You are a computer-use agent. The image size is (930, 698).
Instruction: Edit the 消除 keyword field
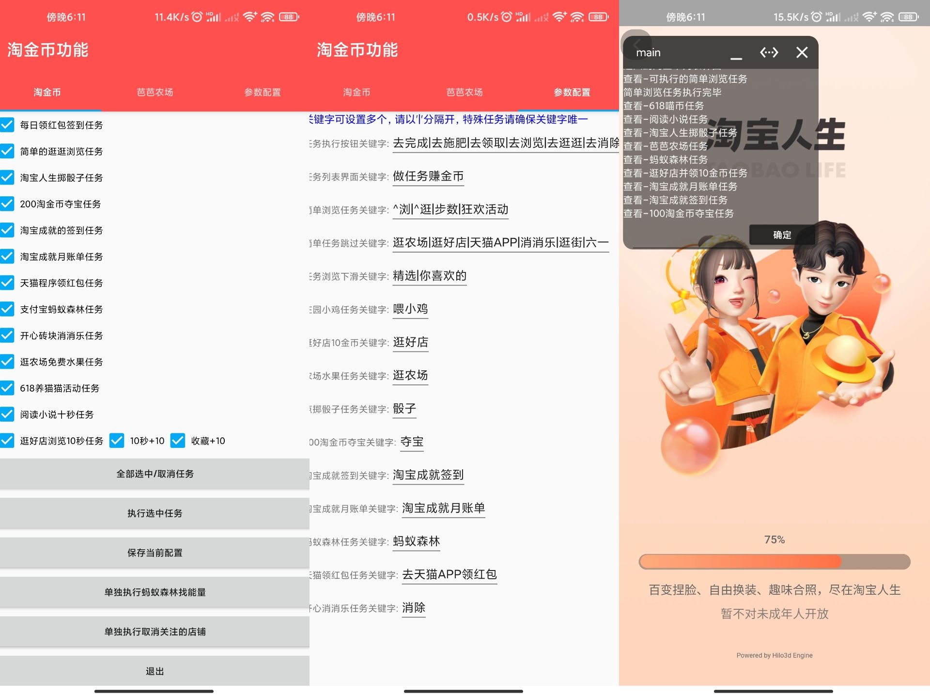[x=414, y=608]
